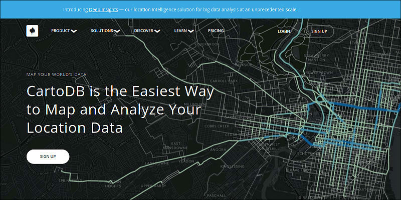Screen dimensions: 401x200
Task: Click the 'Cobbs Creek' map label
Action: (217, 126)
